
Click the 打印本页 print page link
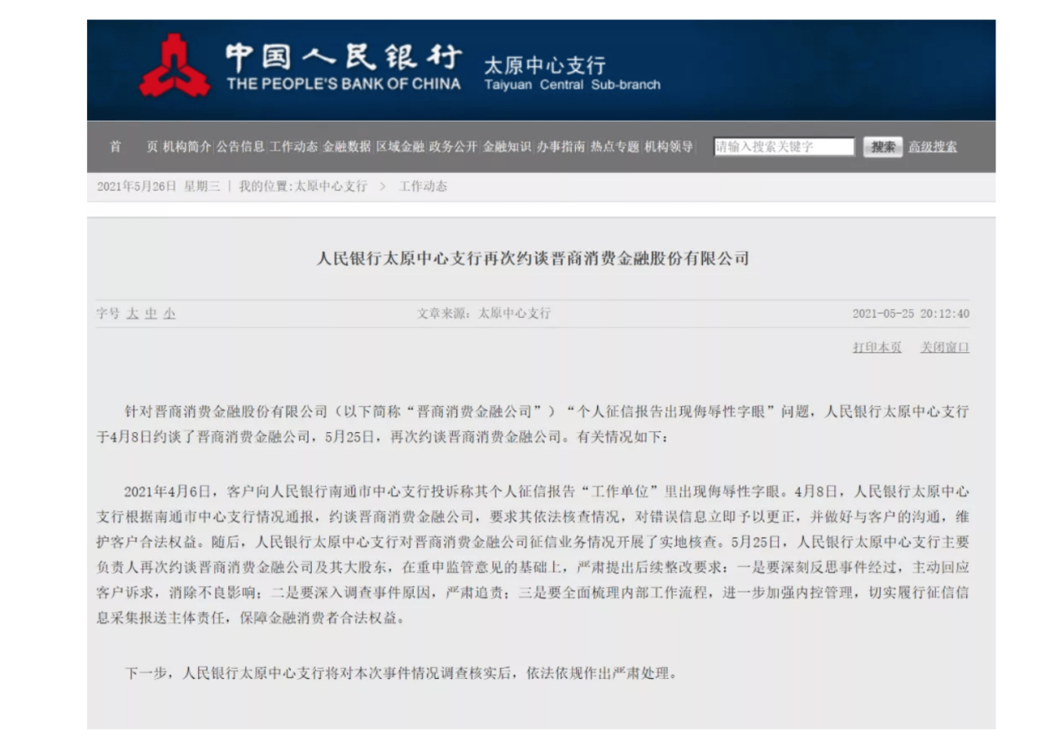(x=877, y=348)
